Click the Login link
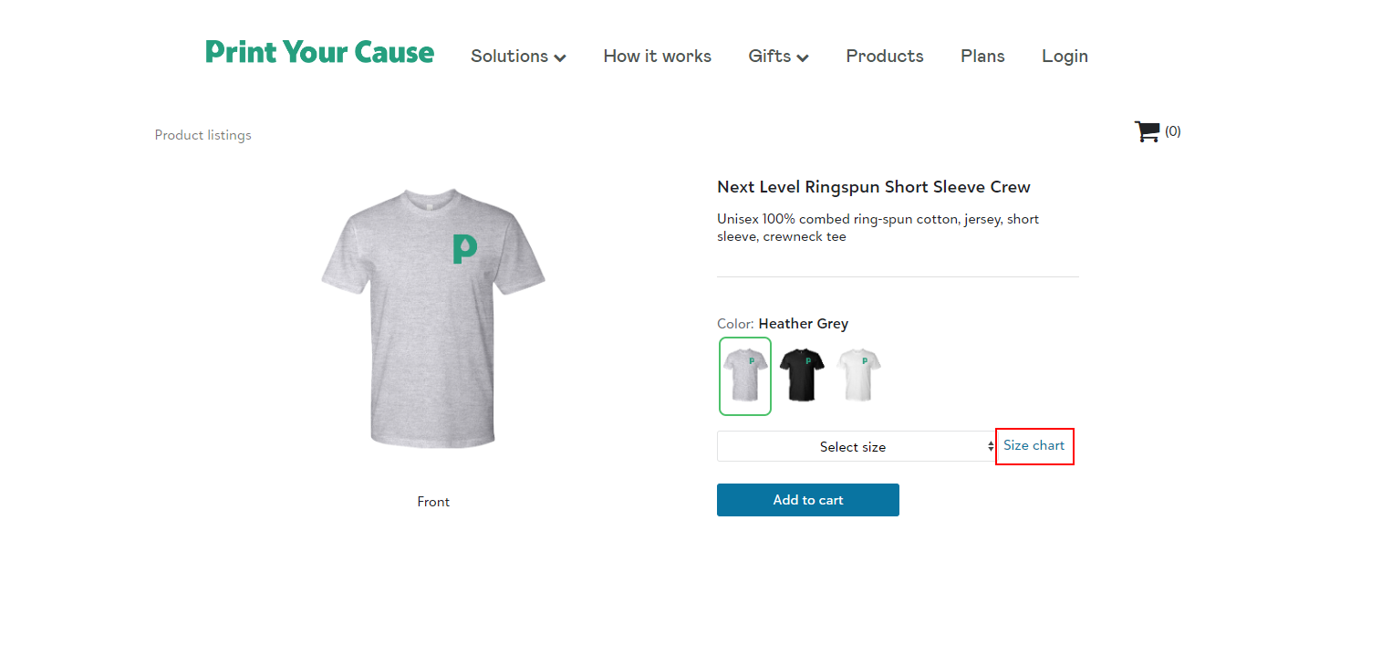Screen dimensions: 1392x666 click(1065, 57)
